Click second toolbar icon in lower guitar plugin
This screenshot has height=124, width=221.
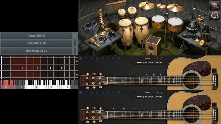pos(86,92)
